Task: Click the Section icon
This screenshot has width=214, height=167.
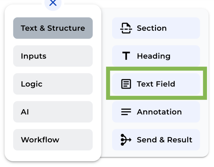Action: (126, 28)
